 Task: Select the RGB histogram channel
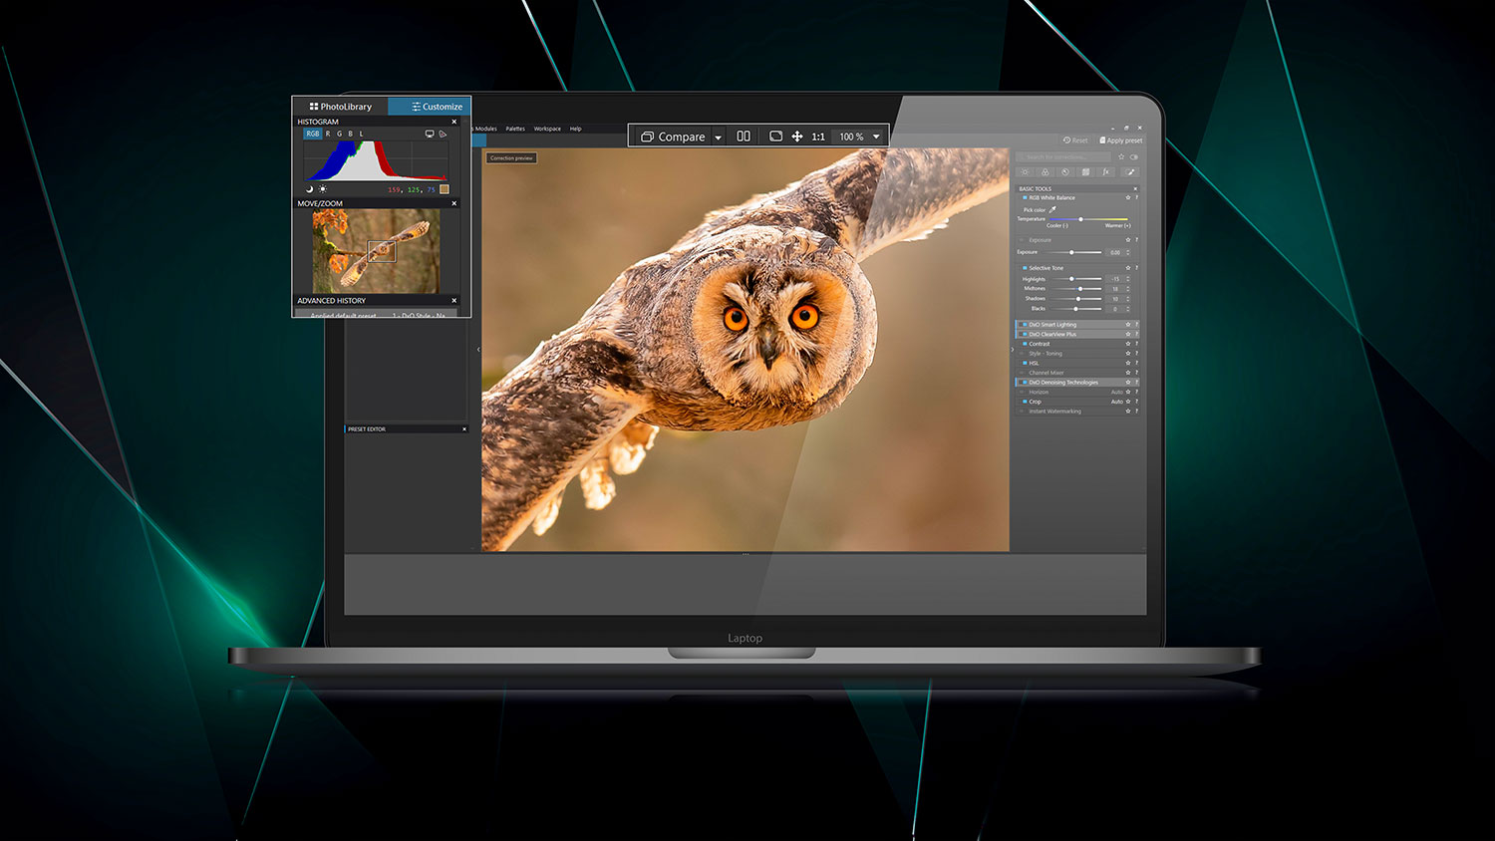pyautogui.click(x=313, y=134)
